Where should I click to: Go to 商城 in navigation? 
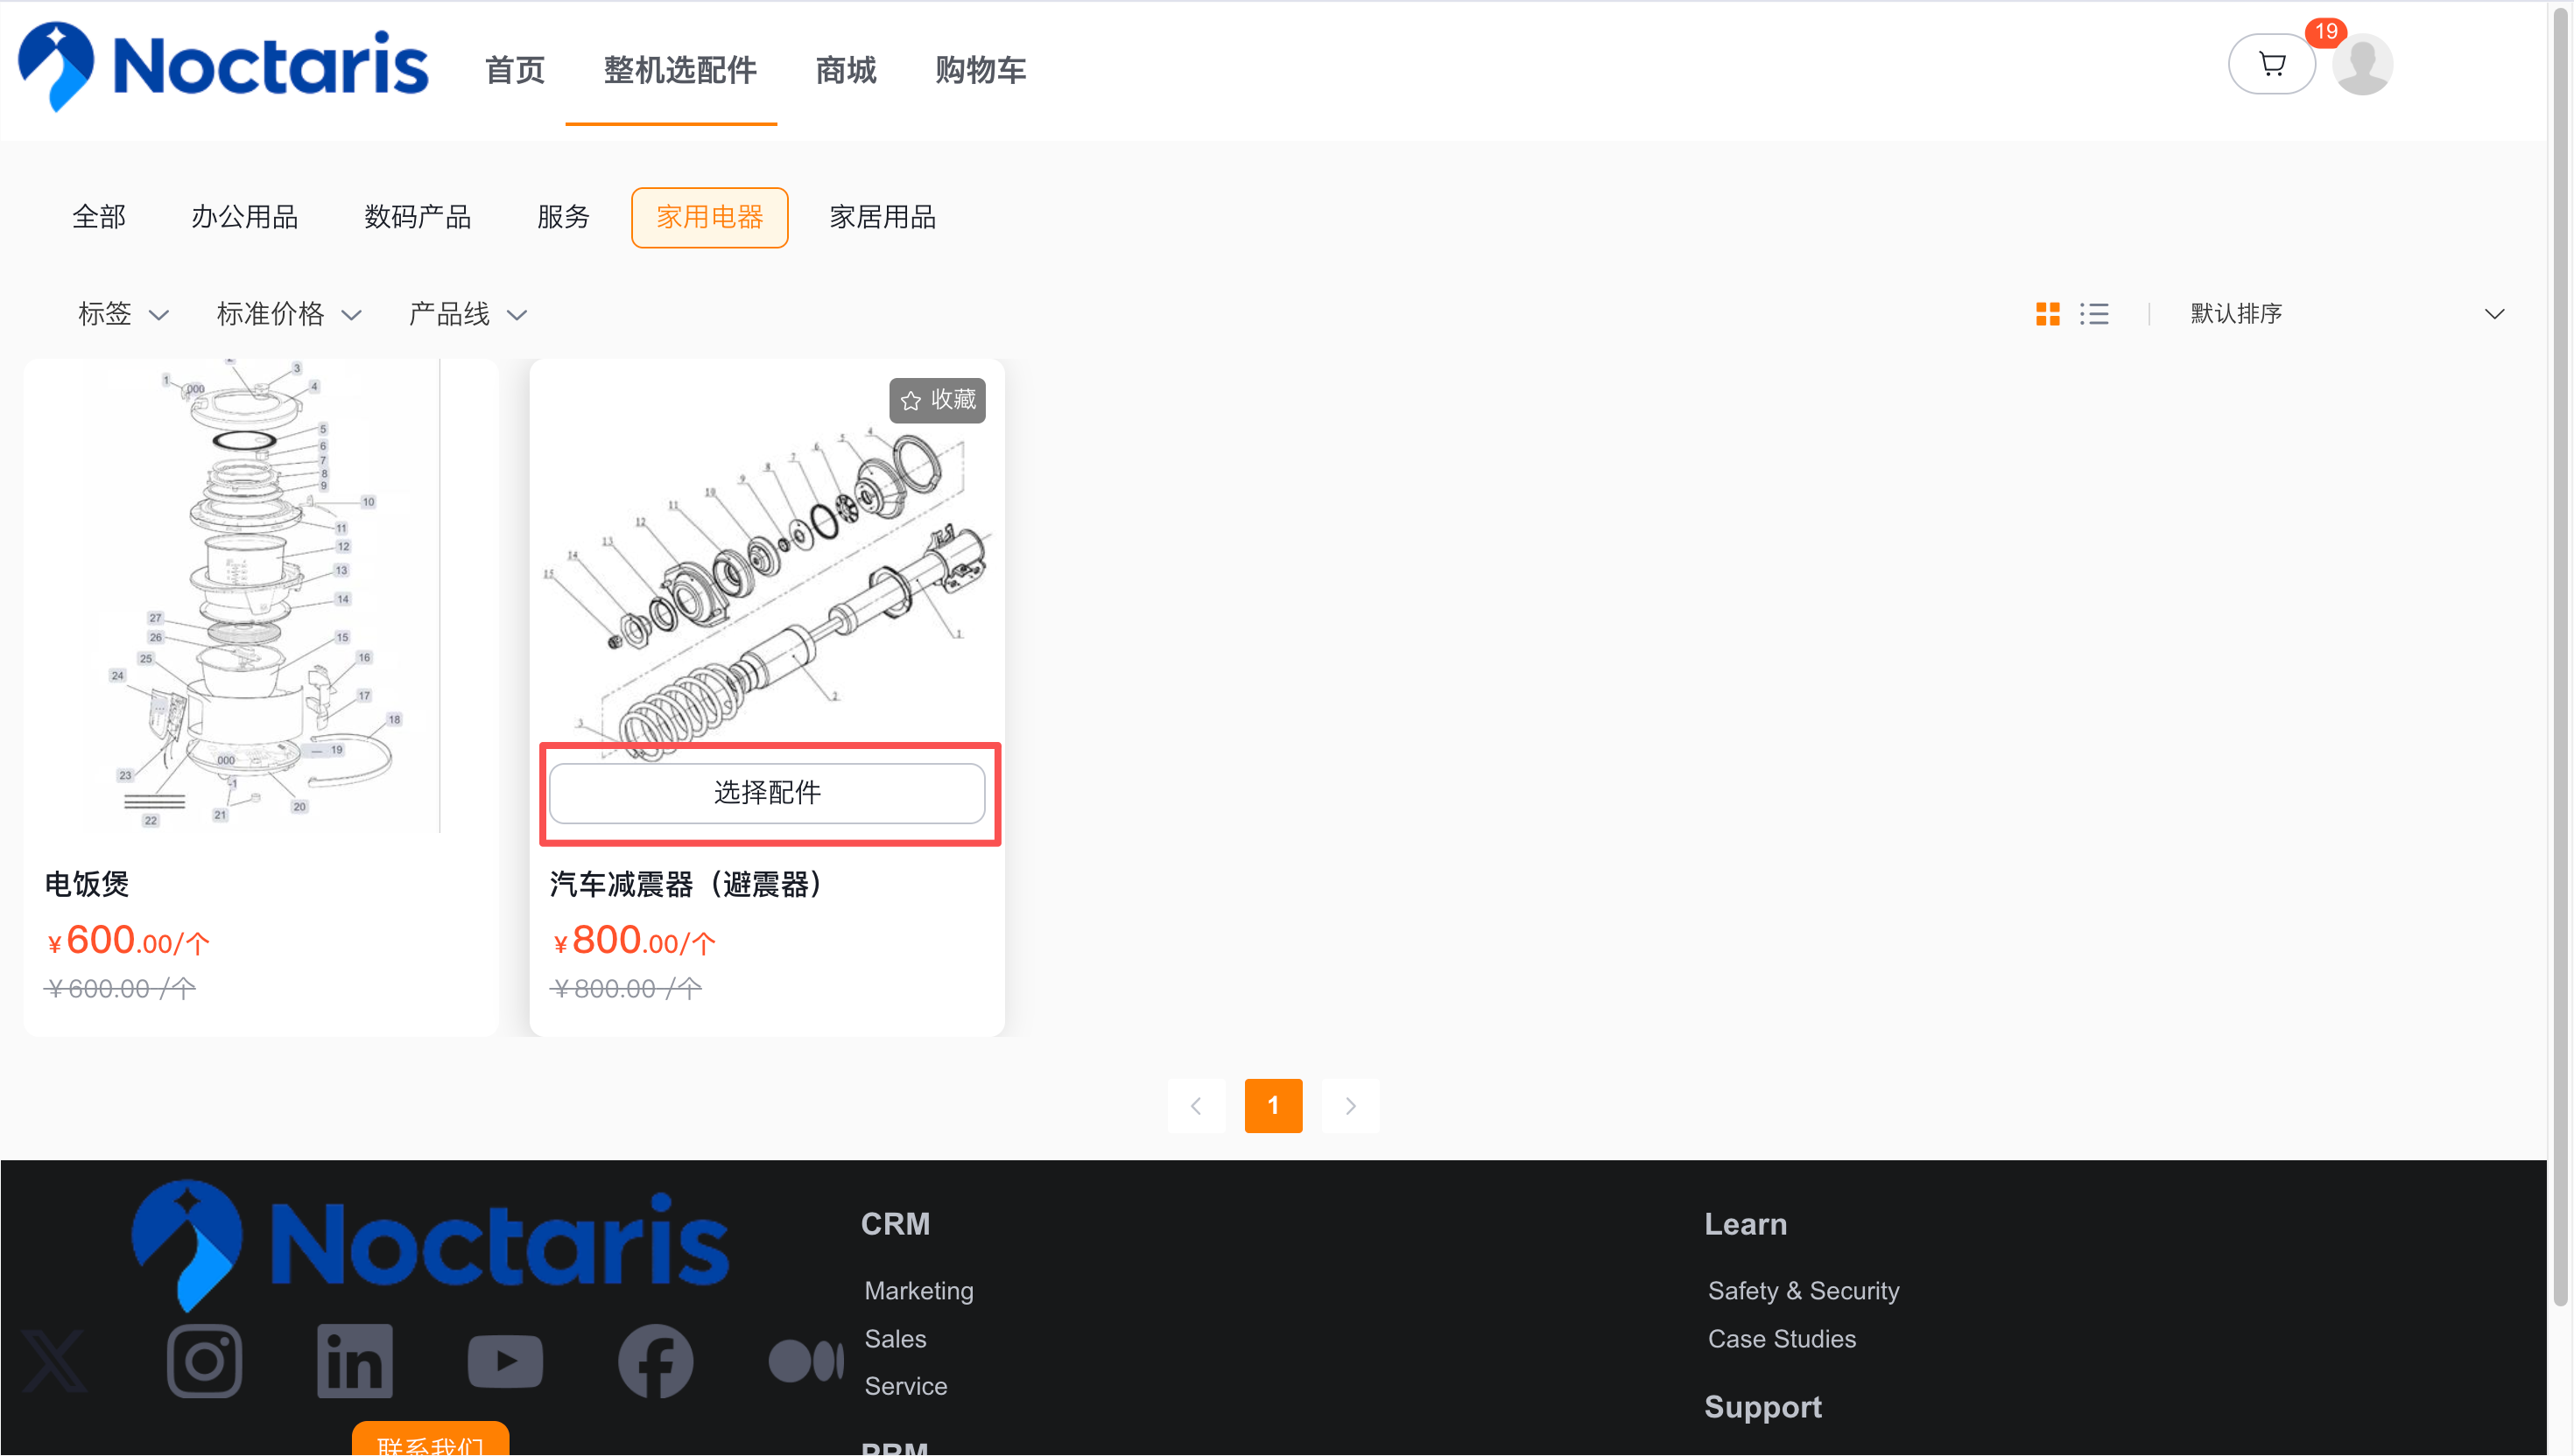pyautogui.click(x=846, y=70)
